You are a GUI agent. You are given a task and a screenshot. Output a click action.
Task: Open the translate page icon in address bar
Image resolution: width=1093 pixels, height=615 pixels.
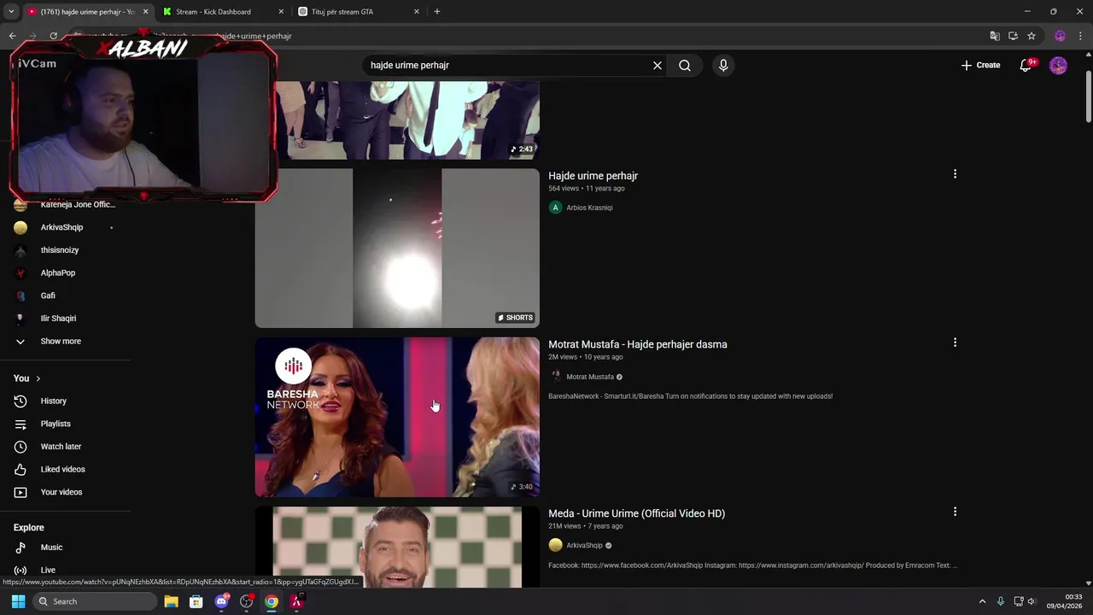pyautogui.click(x=995, y=36)
